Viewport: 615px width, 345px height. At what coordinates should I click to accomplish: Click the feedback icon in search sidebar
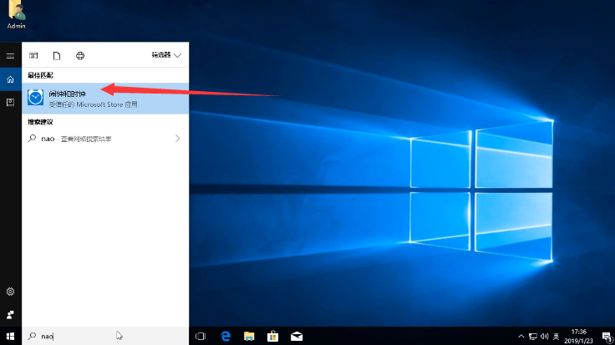10,315
